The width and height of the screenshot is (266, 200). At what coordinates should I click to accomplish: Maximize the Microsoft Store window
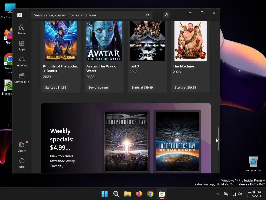point(202,13)
